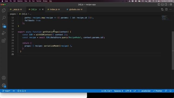The height and width of the screenshot is (98, 174).
Task: Click Prettier status bar item
Action: pos(158,91)
